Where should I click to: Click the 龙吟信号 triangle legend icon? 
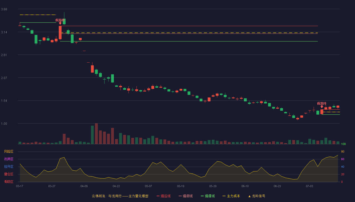tap(250, 196)
